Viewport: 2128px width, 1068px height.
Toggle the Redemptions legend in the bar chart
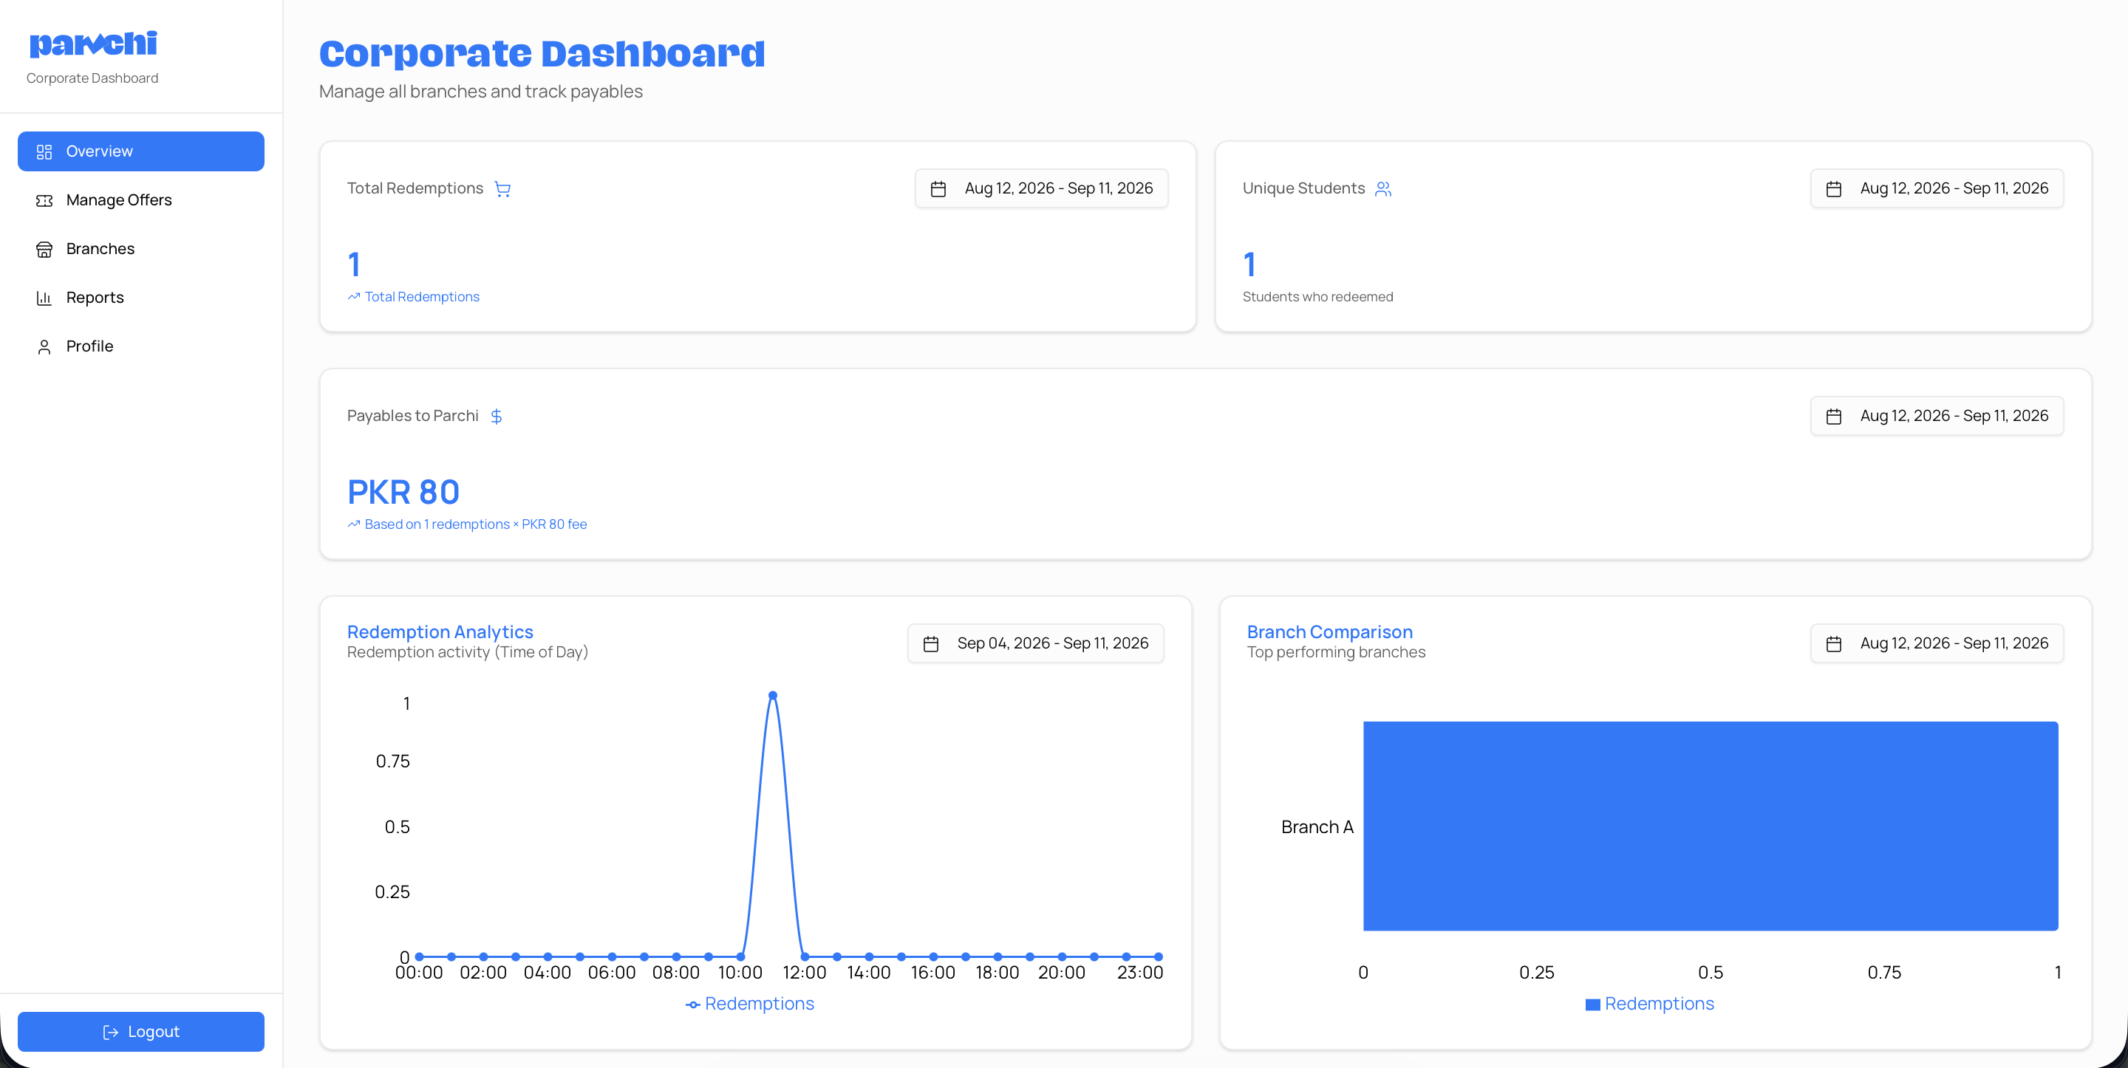point(1650,1004)
